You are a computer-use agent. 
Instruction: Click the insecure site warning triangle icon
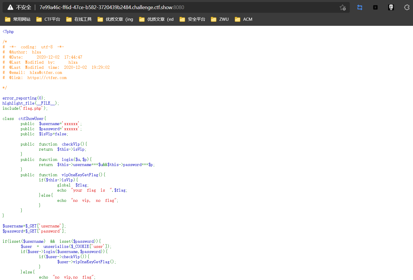tap(10, 7)
